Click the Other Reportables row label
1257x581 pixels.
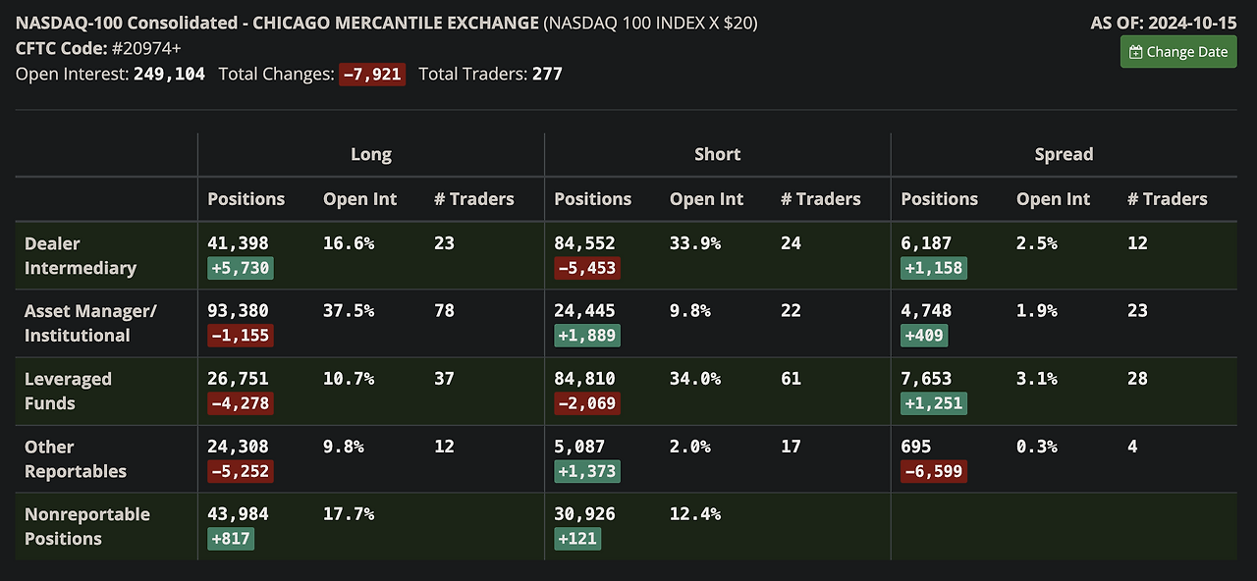tap(76, 458)
